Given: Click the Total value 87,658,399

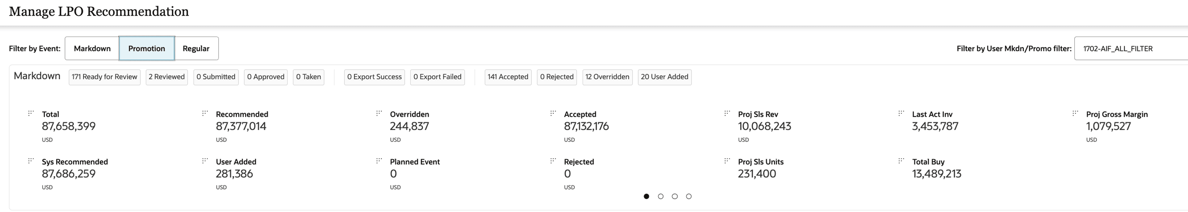Looking at the screenshot, I should (69, 126).
